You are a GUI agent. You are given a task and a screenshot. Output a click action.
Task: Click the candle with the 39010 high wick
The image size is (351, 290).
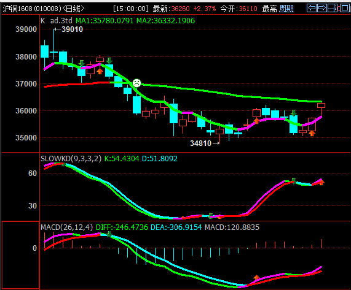point(53,45)
